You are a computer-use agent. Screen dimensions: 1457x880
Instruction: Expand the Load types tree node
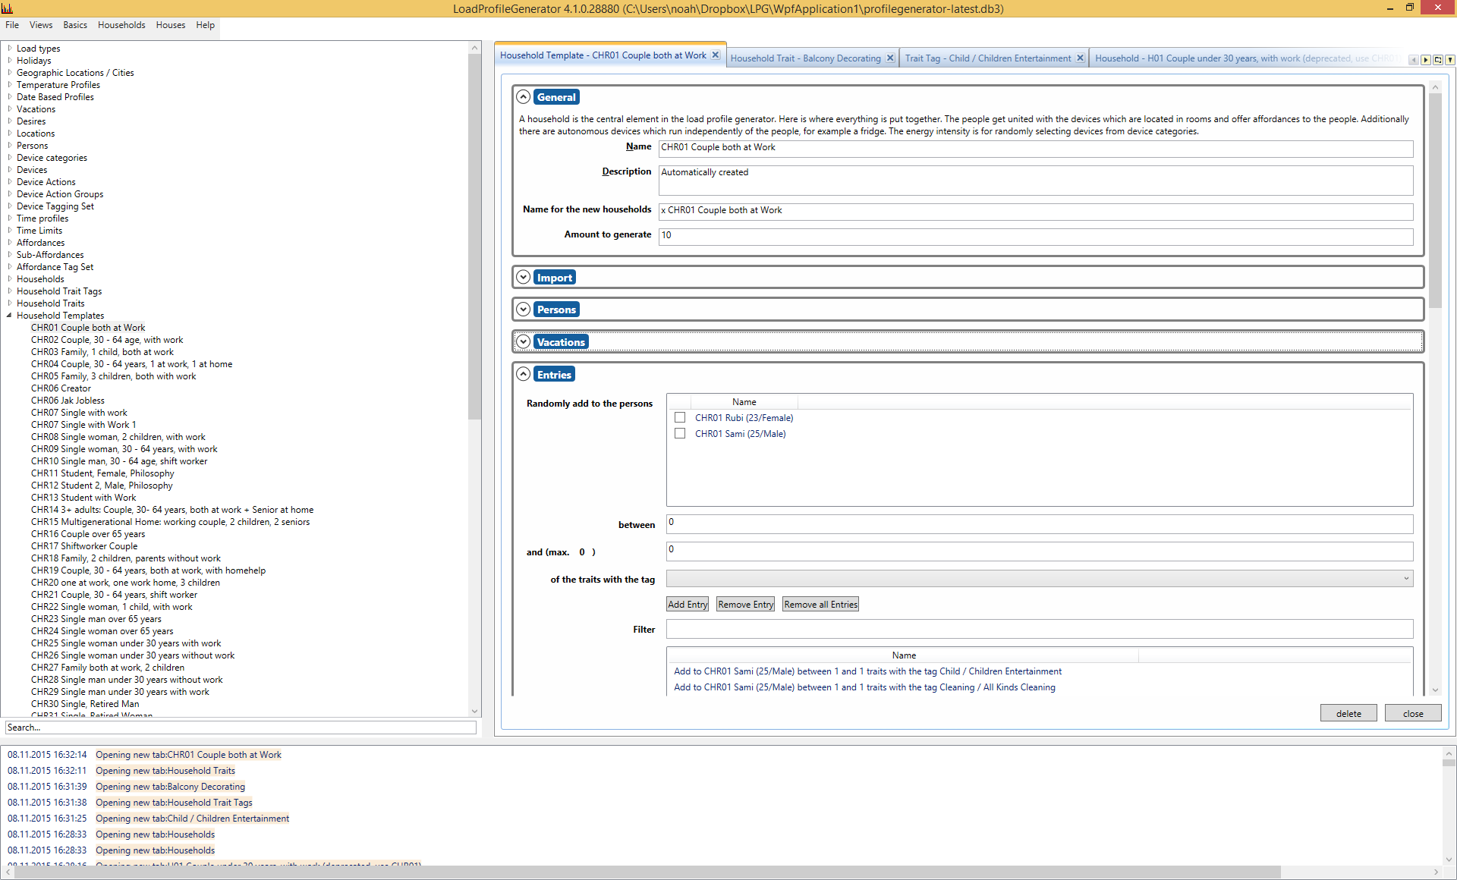point(9,49)
